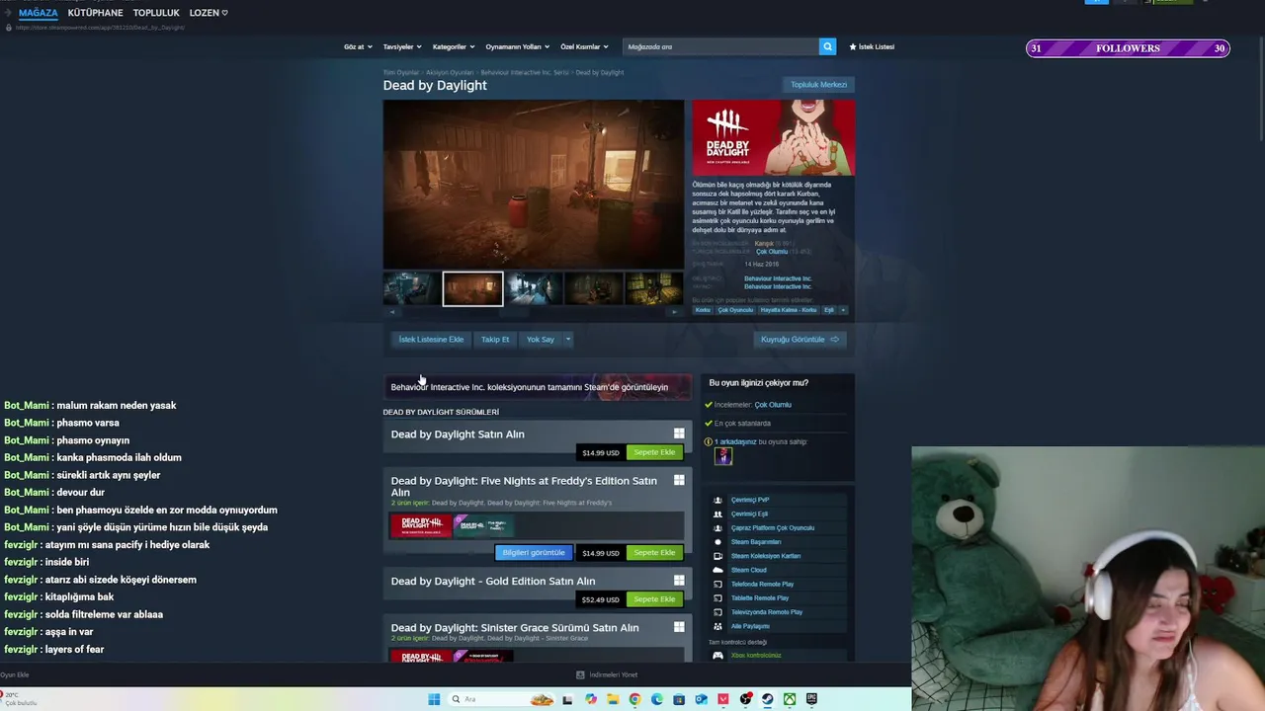Click the Kuyruğu Görüntüle button
This screenshot has height=711, width=1265.
(x=800, y=340)
